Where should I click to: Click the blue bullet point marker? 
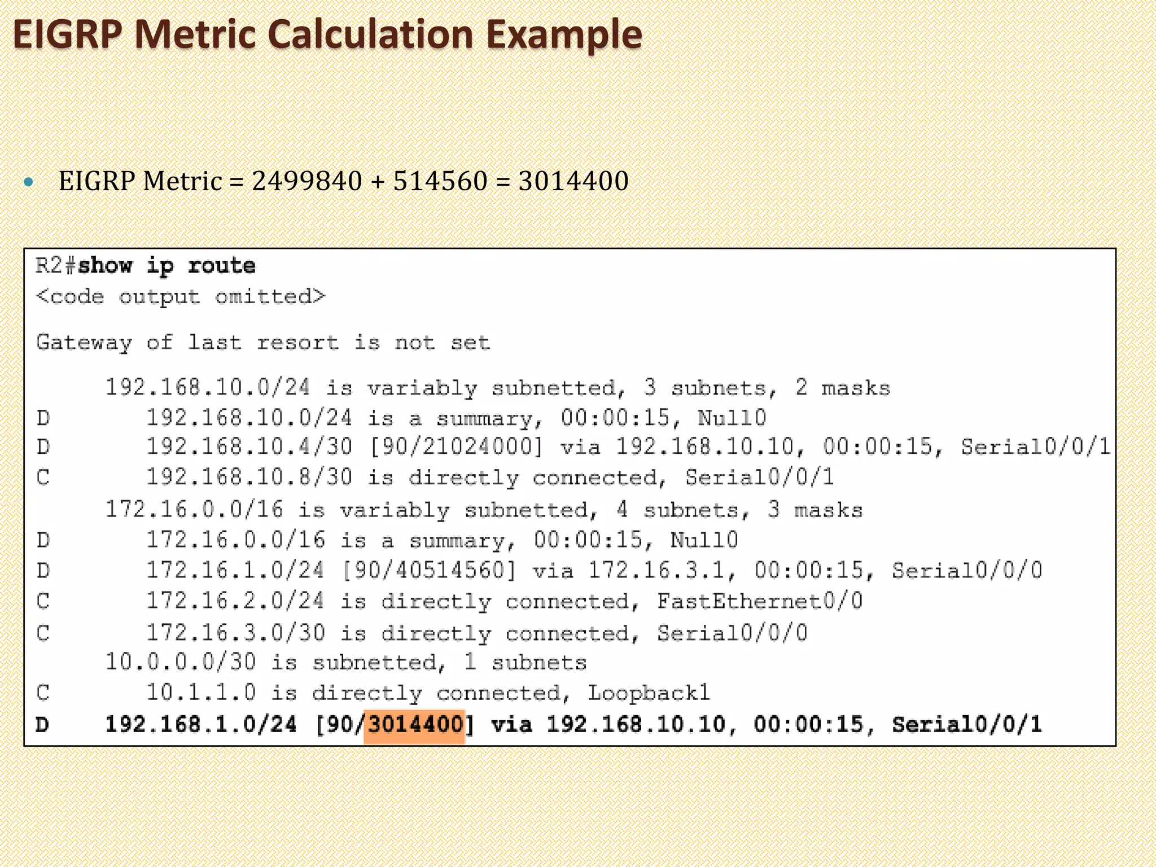click(x=29, y=182)
